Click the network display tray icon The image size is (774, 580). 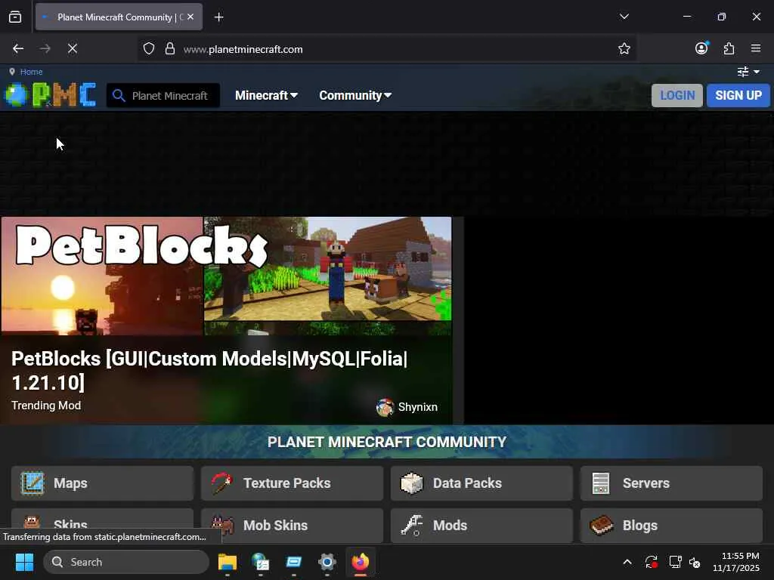pyautogui.click(x=675, y=562)
